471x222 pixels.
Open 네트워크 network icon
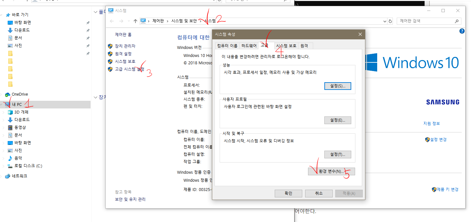pos(8,176)
